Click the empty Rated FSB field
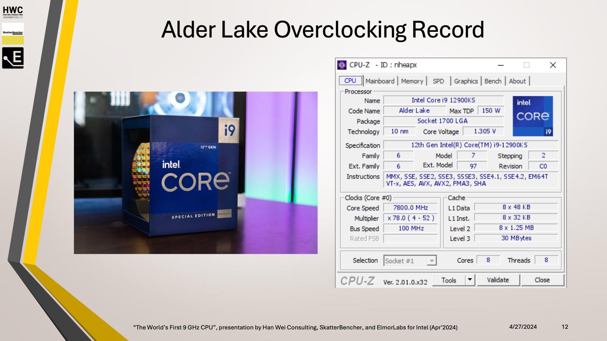Screen dimensions: 607x341 (x=410, y=238)
